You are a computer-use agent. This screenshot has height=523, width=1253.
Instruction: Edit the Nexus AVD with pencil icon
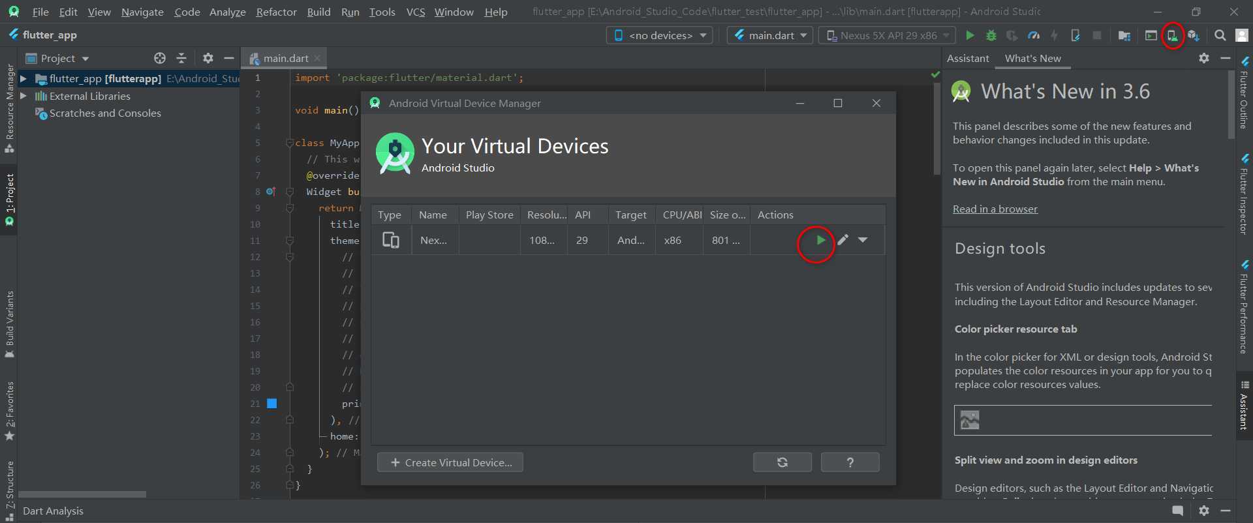point(843,240)
